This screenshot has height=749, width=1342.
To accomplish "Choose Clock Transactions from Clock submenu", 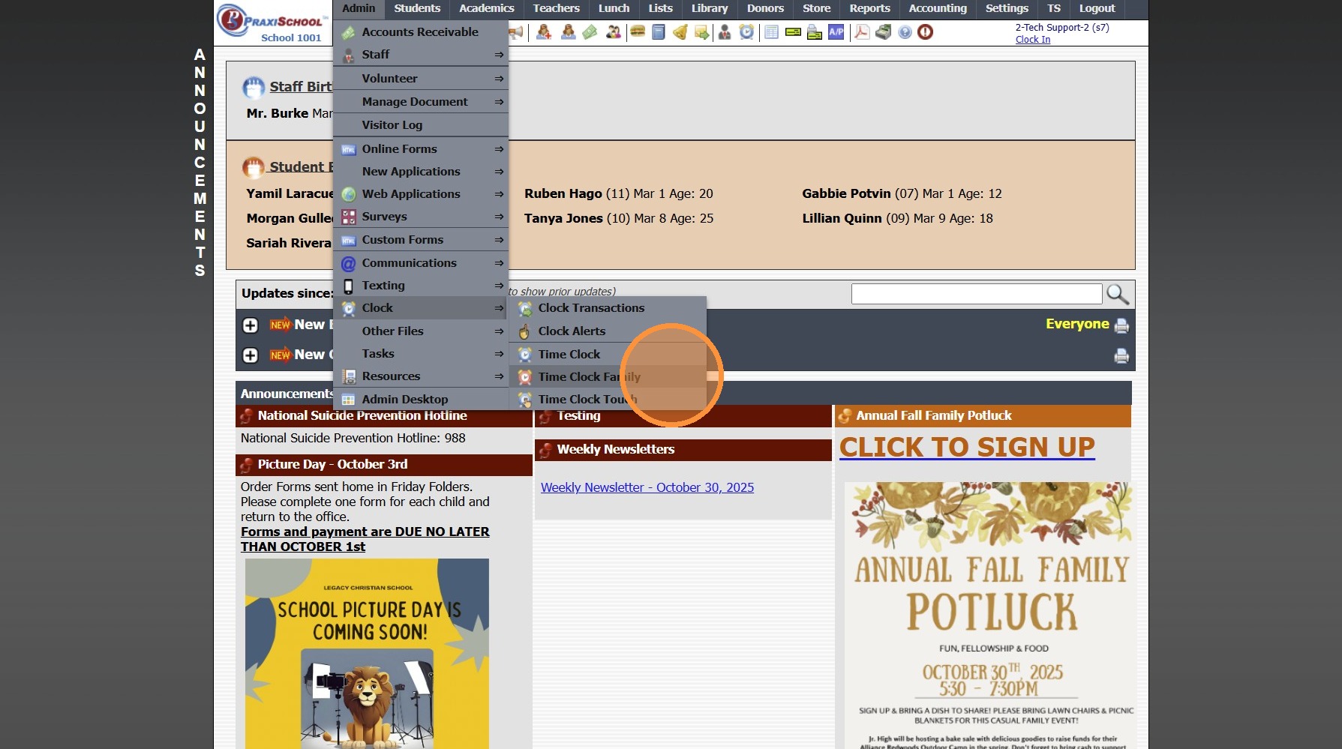I will 608,308.
